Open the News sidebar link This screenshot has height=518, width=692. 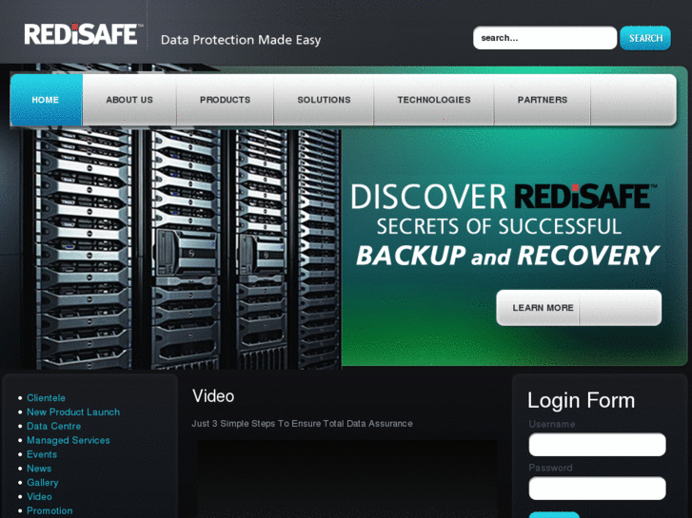tap(39, 469)
